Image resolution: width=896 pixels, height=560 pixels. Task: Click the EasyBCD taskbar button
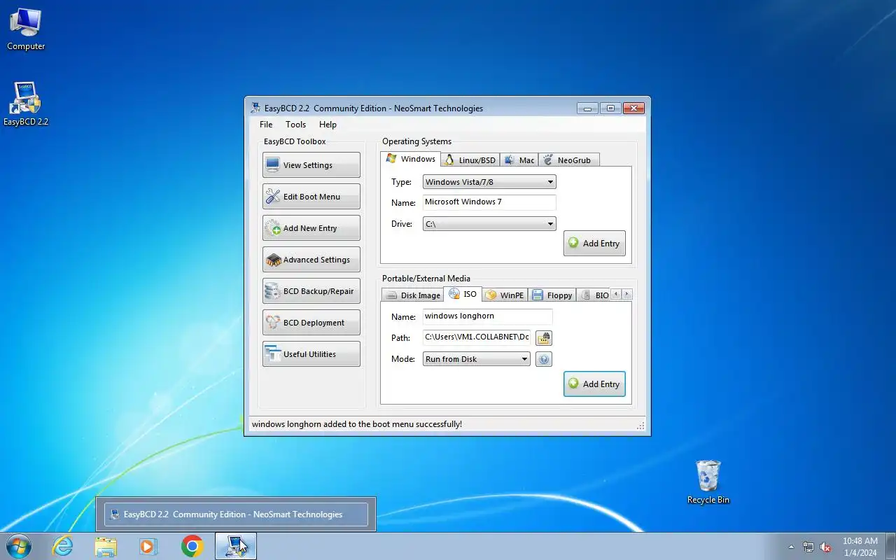[235, 546]
